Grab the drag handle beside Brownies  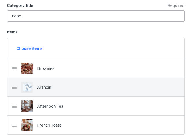[x=14, y=68]
